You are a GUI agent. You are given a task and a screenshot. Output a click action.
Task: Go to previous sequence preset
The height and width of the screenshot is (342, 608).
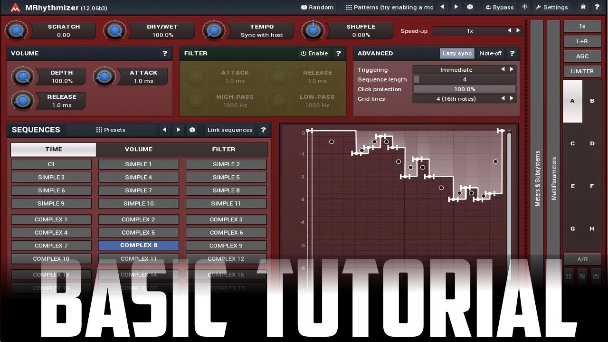point(164,130)
